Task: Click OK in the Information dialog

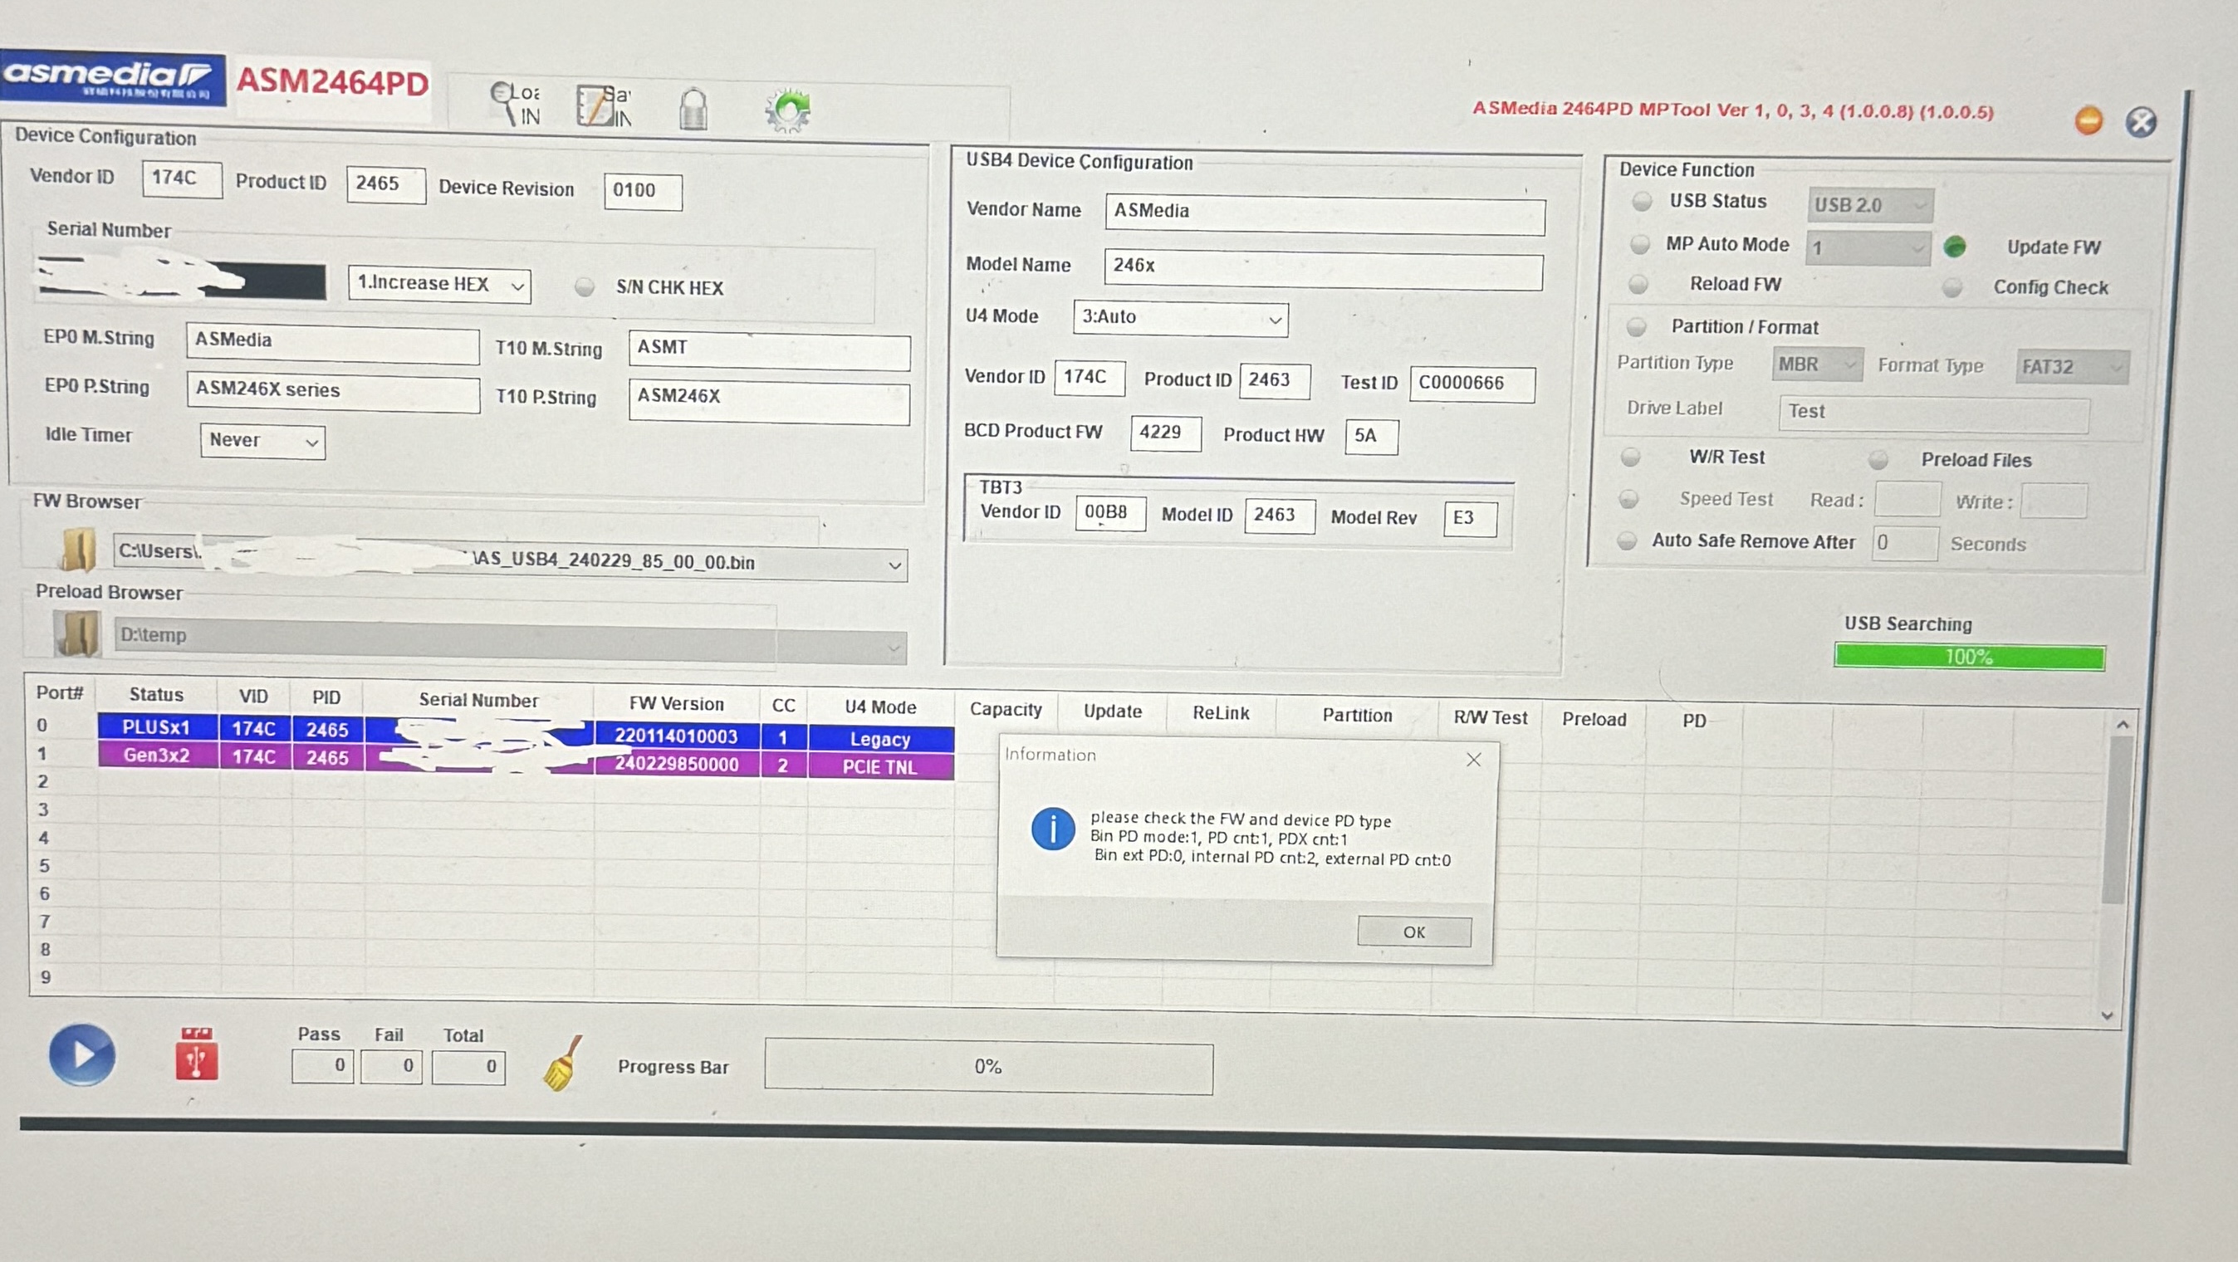Action: click(1413, 932)
